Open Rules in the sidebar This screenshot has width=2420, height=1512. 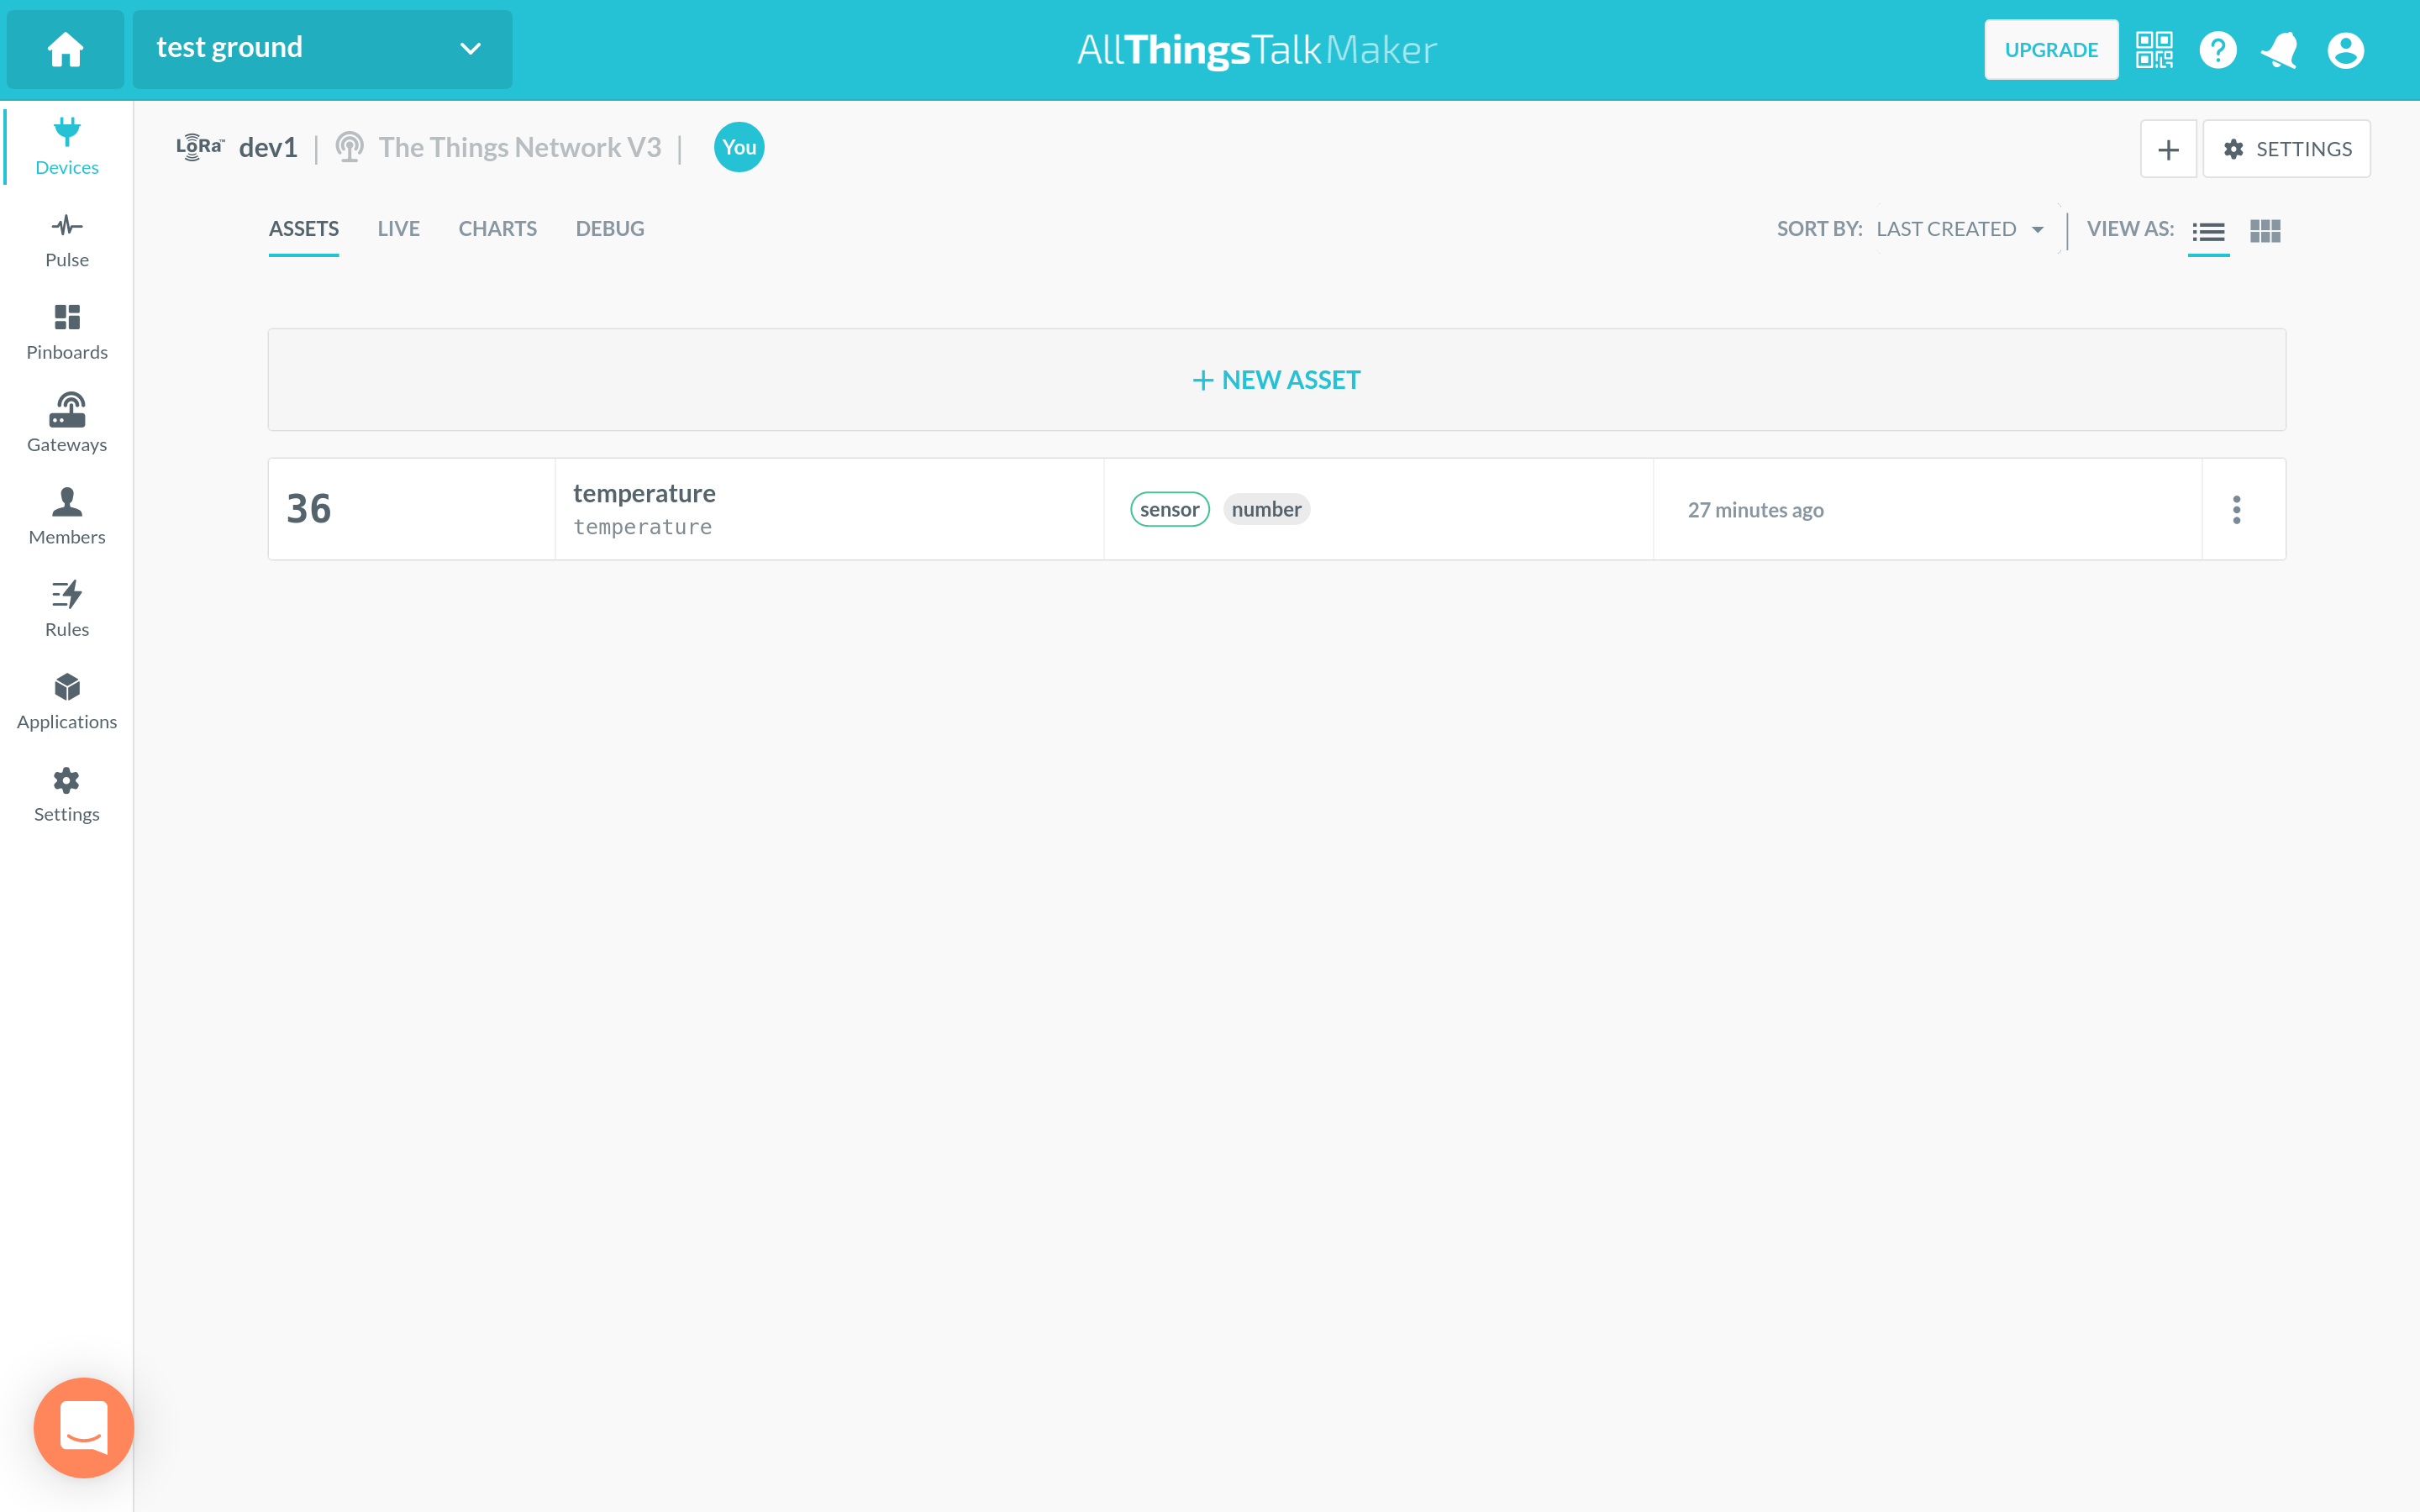click(x=67, y=608)
